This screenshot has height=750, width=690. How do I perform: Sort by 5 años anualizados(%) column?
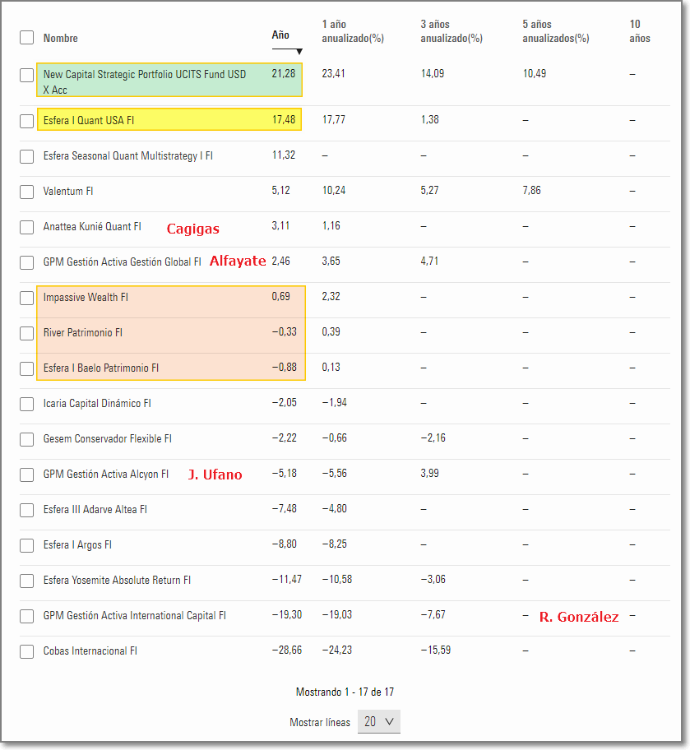click(x=556, y=31)
